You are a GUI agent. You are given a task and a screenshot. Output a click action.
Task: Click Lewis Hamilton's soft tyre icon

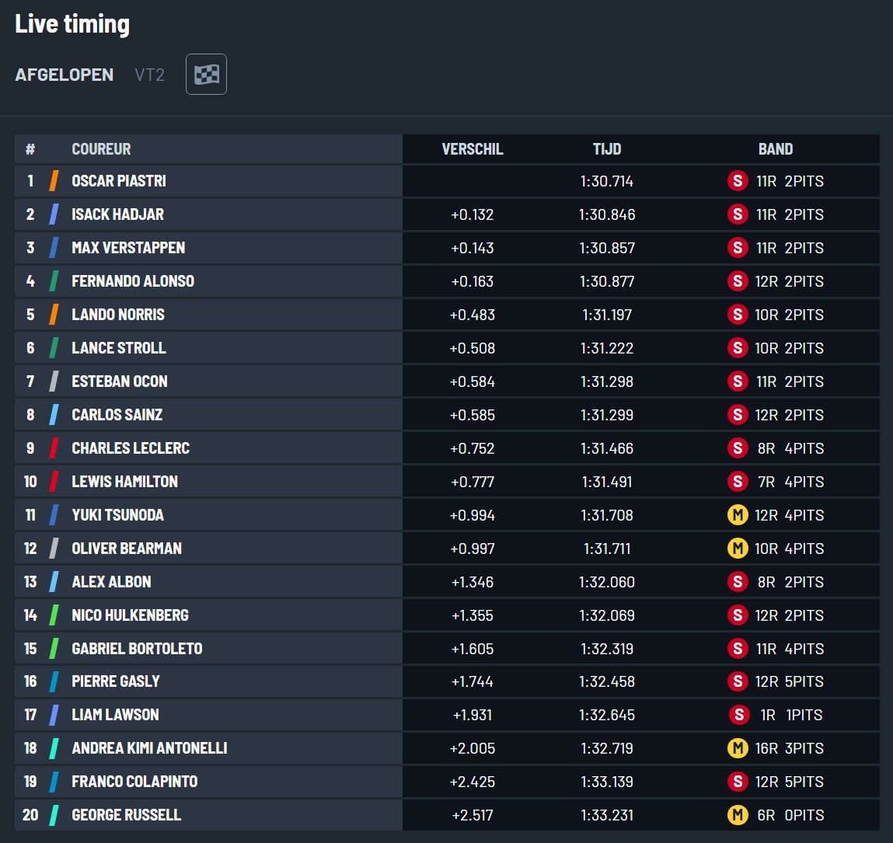point(738,482)
